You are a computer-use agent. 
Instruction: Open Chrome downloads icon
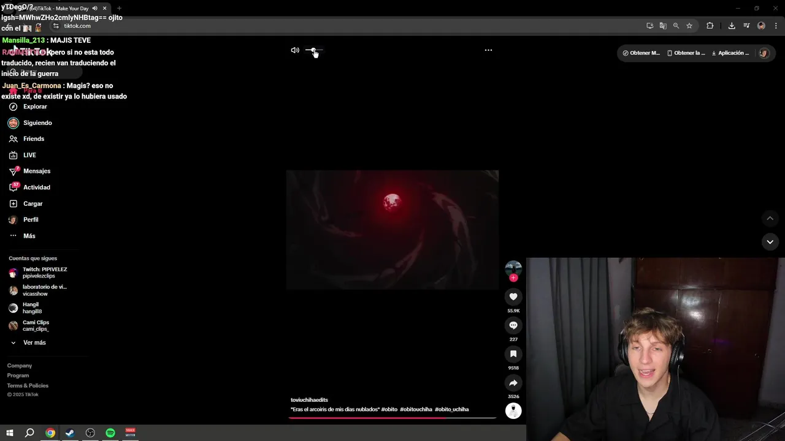[732, 26]
